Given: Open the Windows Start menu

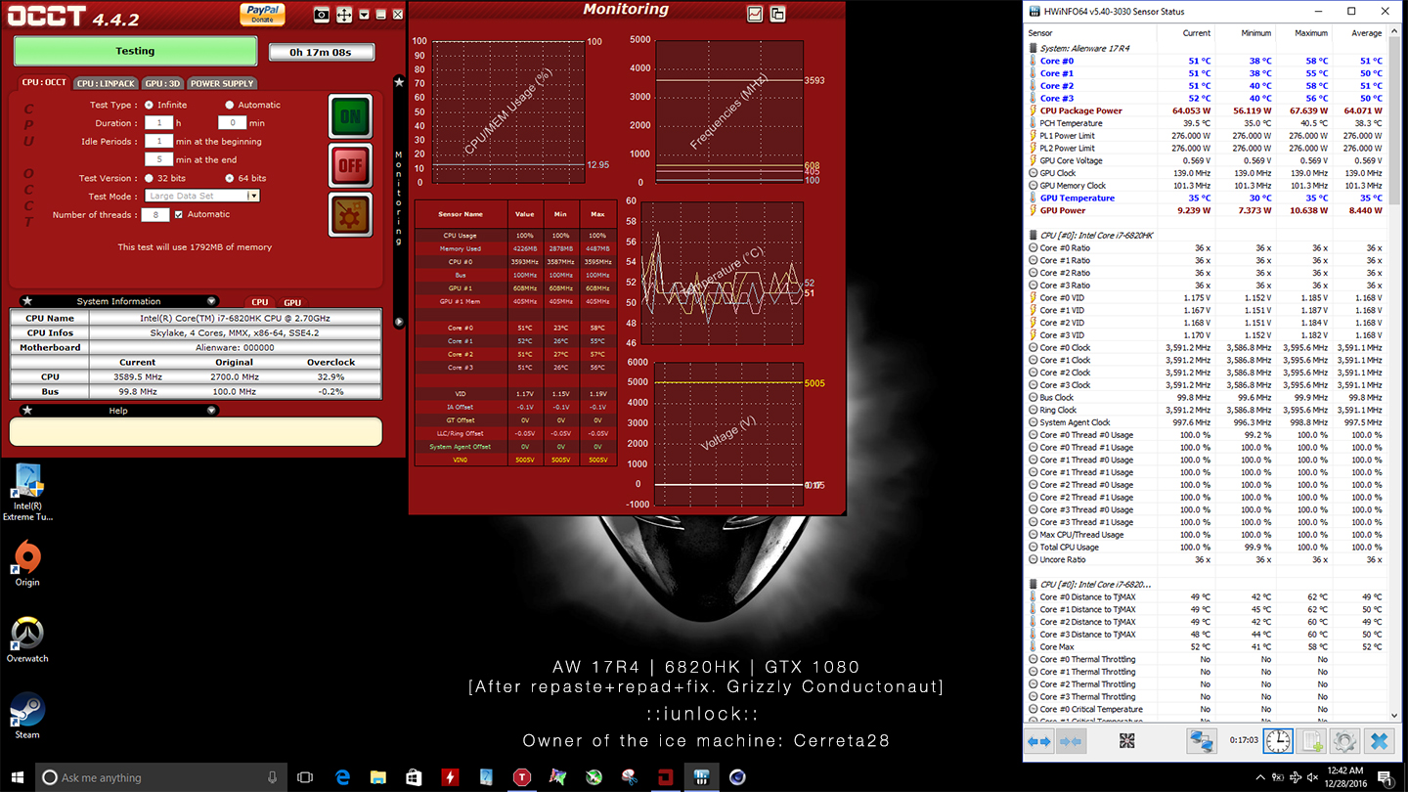Looking at the screenshot, I should coord(18,777).
